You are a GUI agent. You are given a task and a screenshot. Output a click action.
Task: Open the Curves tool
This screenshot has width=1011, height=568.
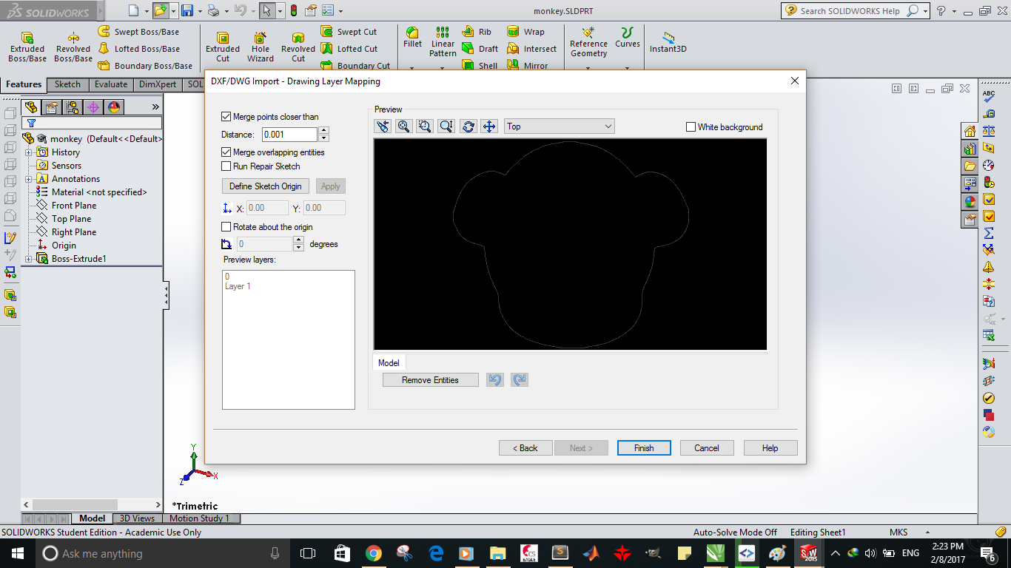[628, 38]
